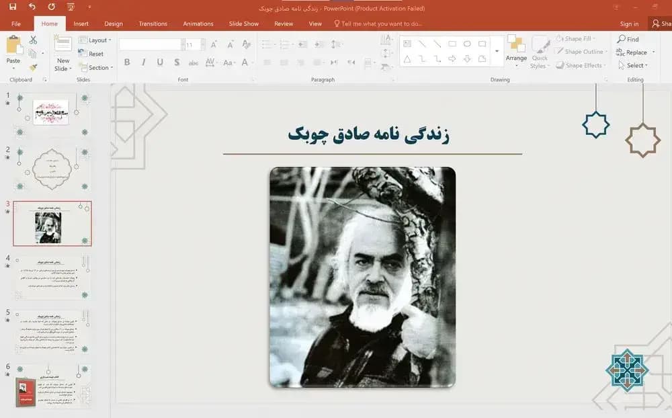This screenshot has height=418, width=672.
Task: Toggle Center paragraph alignment
Action: click(284, 62)
